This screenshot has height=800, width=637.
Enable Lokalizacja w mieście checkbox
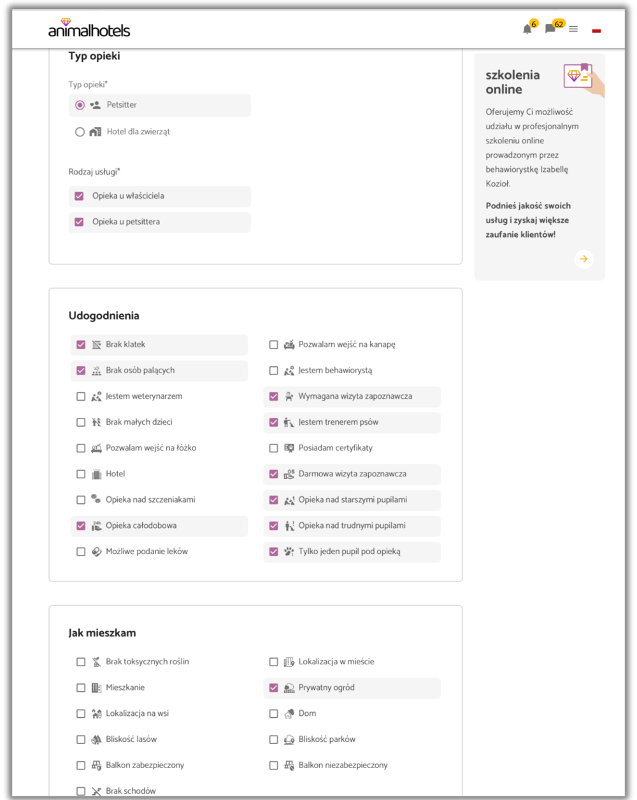pyautogui.click(x=273, y=662)
